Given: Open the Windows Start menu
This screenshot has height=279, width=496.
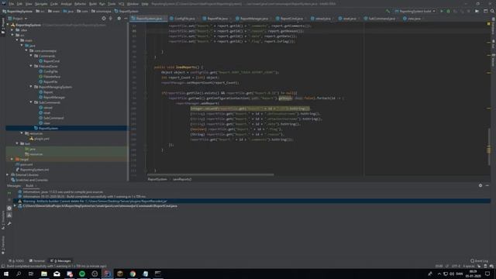Looking at the screenshot, I should (6, 274).
